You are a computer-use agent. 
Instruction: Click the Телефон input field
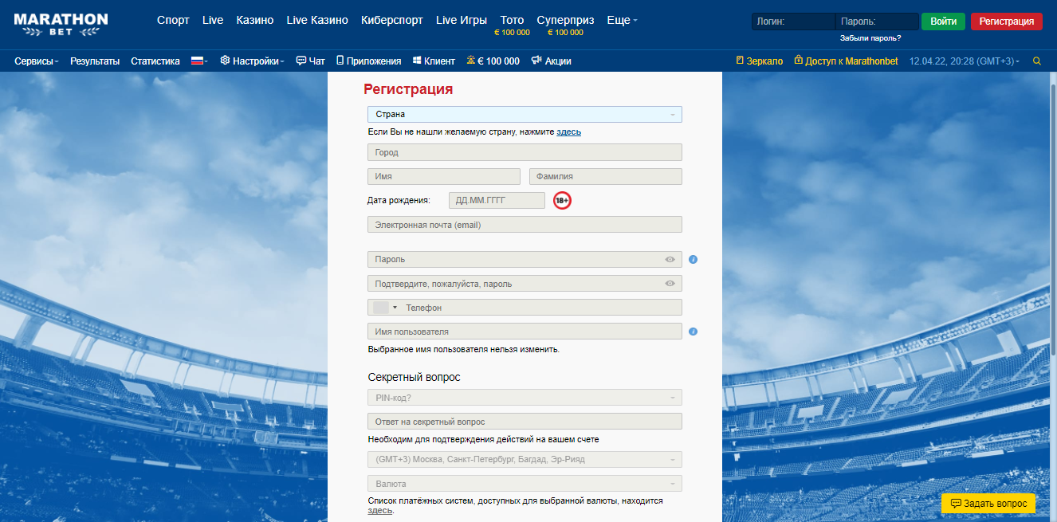tap(542, 308)
